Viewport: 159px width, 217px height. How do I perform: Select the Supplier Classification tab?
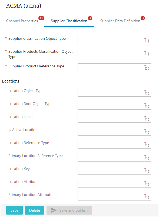click(69, 21)
